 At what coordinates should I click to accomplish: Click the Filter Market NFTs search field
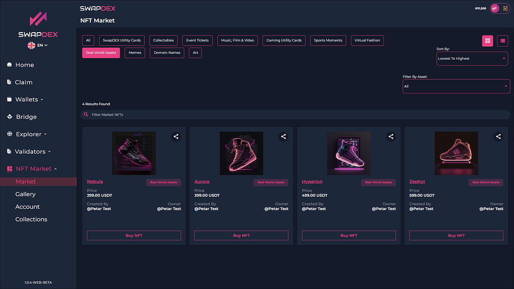(x=295, y=115)
